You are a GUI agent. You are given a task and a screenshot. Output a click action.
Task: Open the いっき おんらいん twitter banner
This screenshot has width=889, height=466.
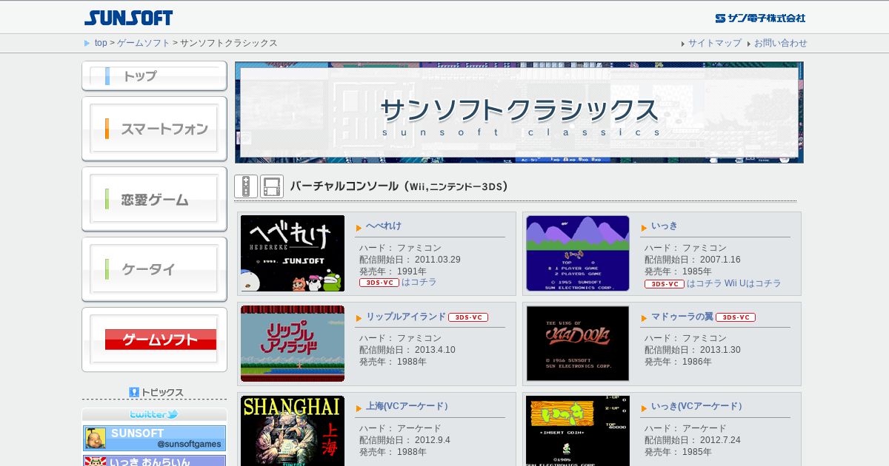click(x=154, y=461)
